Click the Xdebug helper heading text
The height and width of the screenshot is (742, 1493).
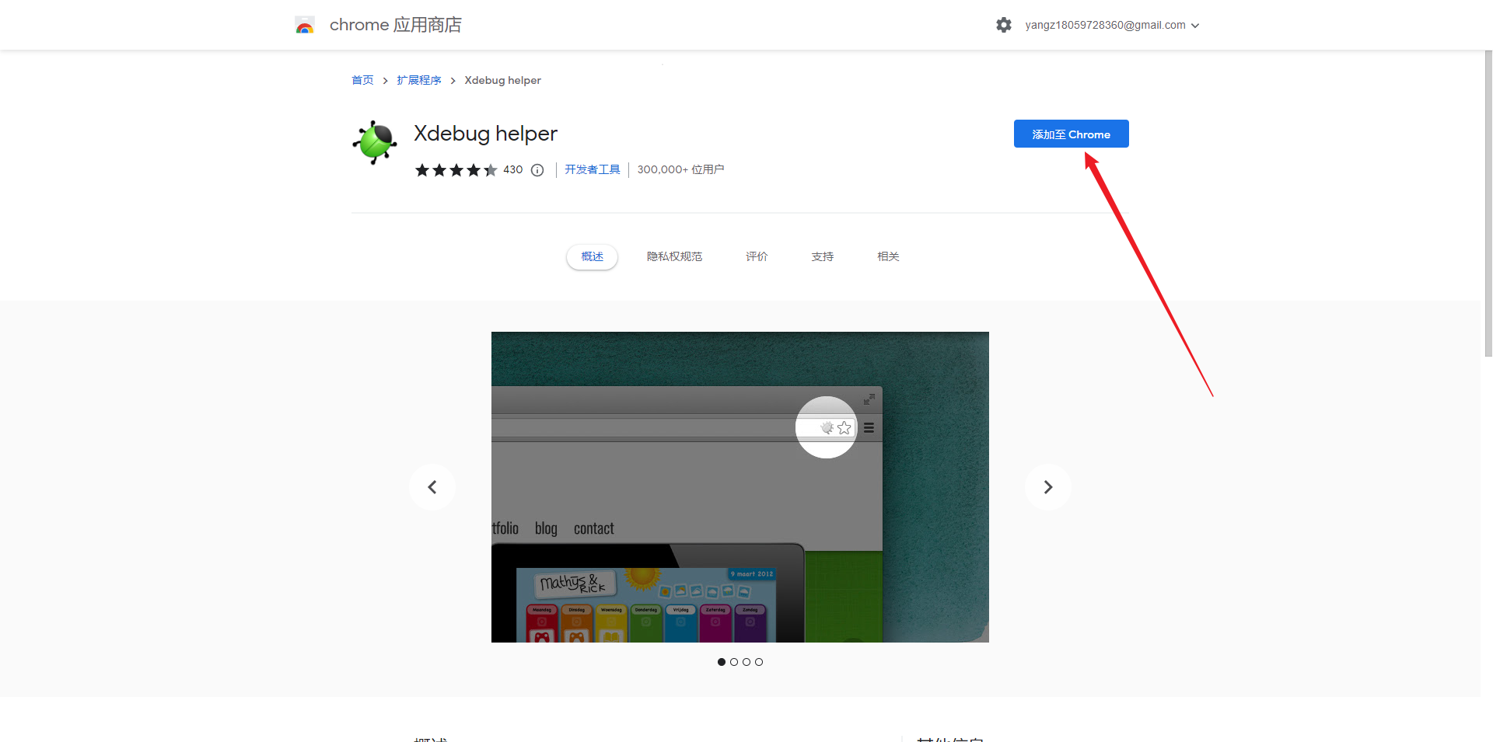tap(486, 134)
